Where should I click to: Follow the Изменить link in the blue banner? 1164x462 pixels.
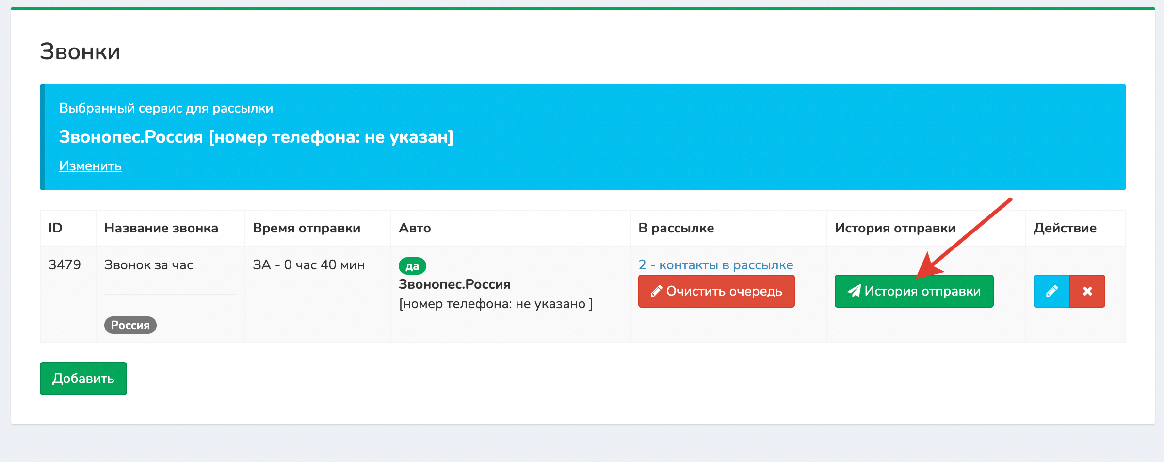pyautogui.click(x=90, y=166)
